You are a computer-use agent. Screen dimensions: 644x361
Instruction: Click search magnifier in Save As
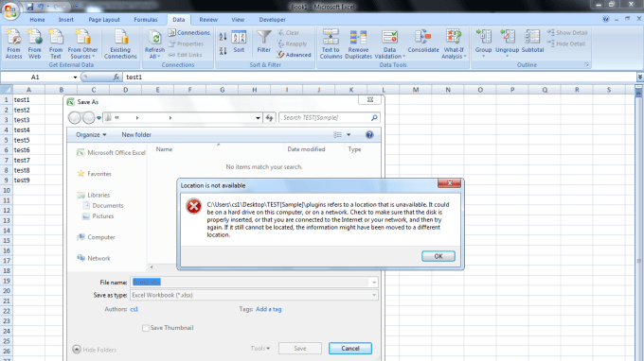pyautogui.click(x=374, y=117)
